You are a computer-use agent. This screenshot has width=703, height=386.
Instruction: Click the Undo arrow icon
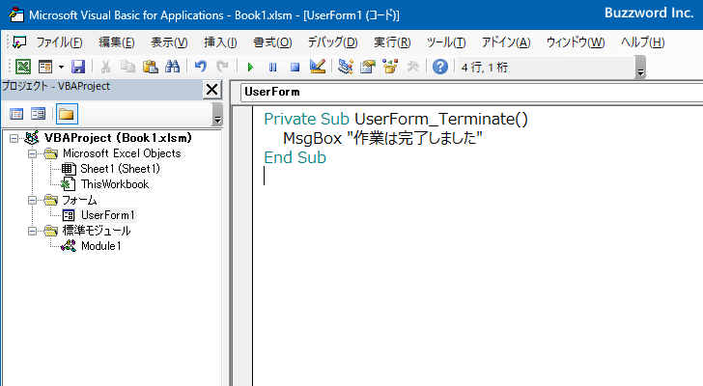coord(201,68)
